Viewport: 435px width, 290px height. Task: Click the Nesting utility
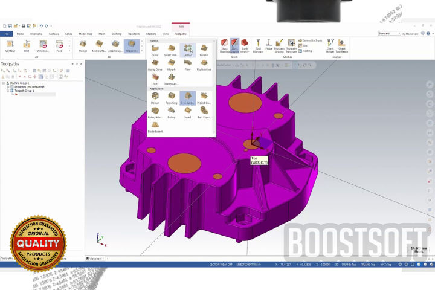tap(305, 51)
